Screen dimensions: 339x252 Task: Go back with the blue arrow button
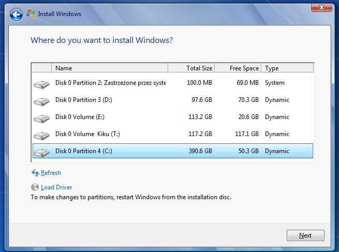pyautogui.click(x=16, y=14)
